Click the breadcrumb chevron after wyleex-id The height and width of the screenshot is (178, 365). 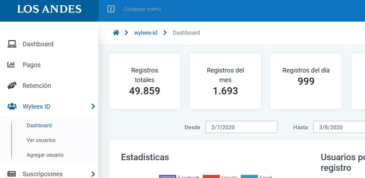[165, 33]
